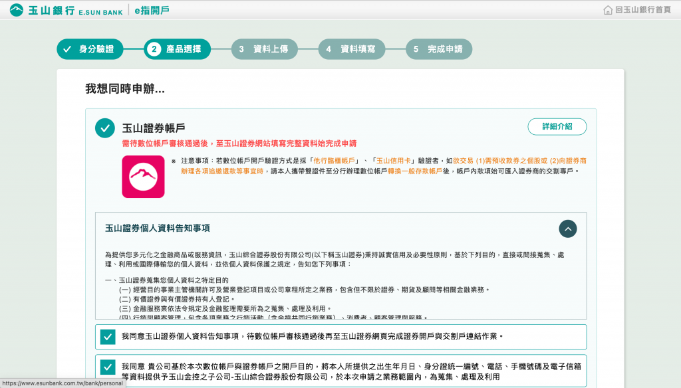Click the pink 玉山證券 app icon

point(144,177)
